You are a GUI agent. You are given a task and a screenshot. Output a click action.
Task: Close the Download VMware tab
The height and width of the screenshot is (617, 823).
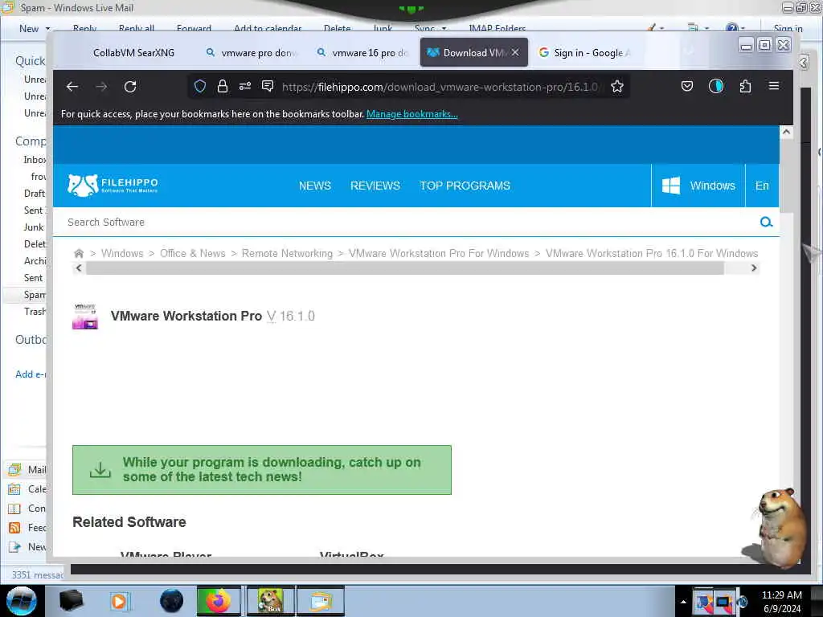tap(515, 52)
